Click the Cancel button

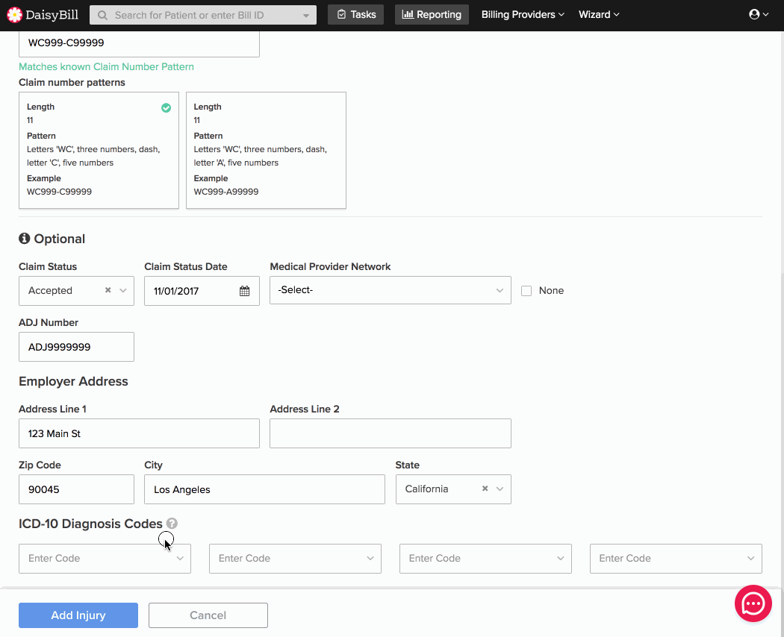point(208,615)
